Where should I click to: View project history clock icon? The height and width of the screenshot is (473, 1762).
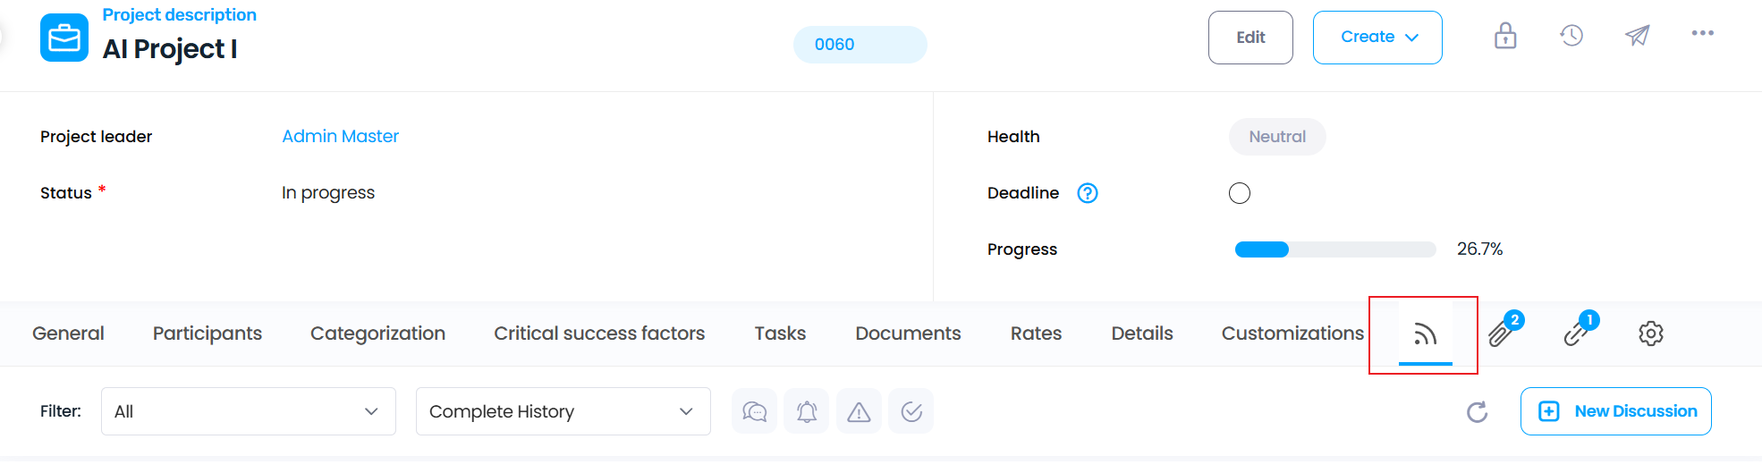coord(1571,36)
